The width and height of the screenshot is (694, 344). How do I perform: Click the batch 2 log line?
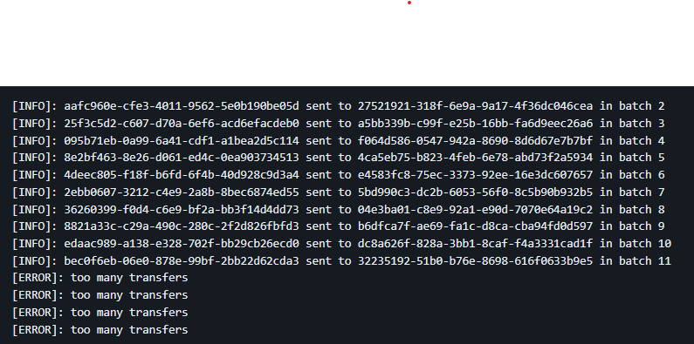coord(338,106)
